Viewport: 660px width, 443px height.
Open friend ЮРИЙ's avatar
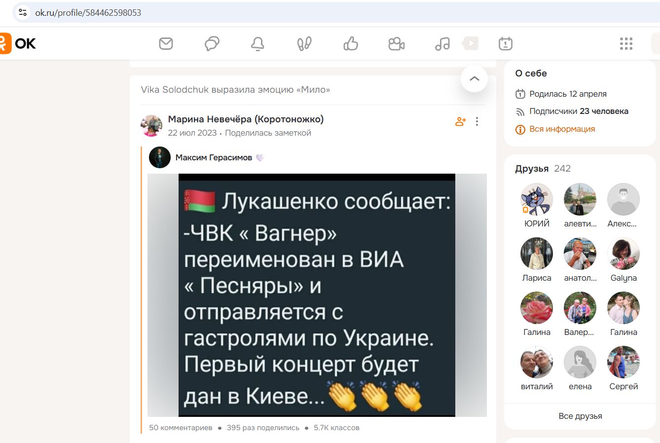coord(537,199)
